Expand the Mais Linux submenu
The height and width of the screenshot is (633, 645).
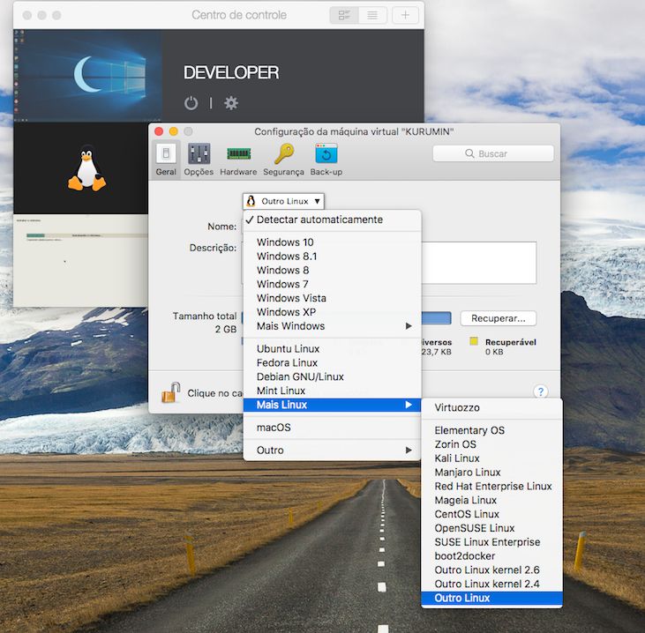coord(332,405)
